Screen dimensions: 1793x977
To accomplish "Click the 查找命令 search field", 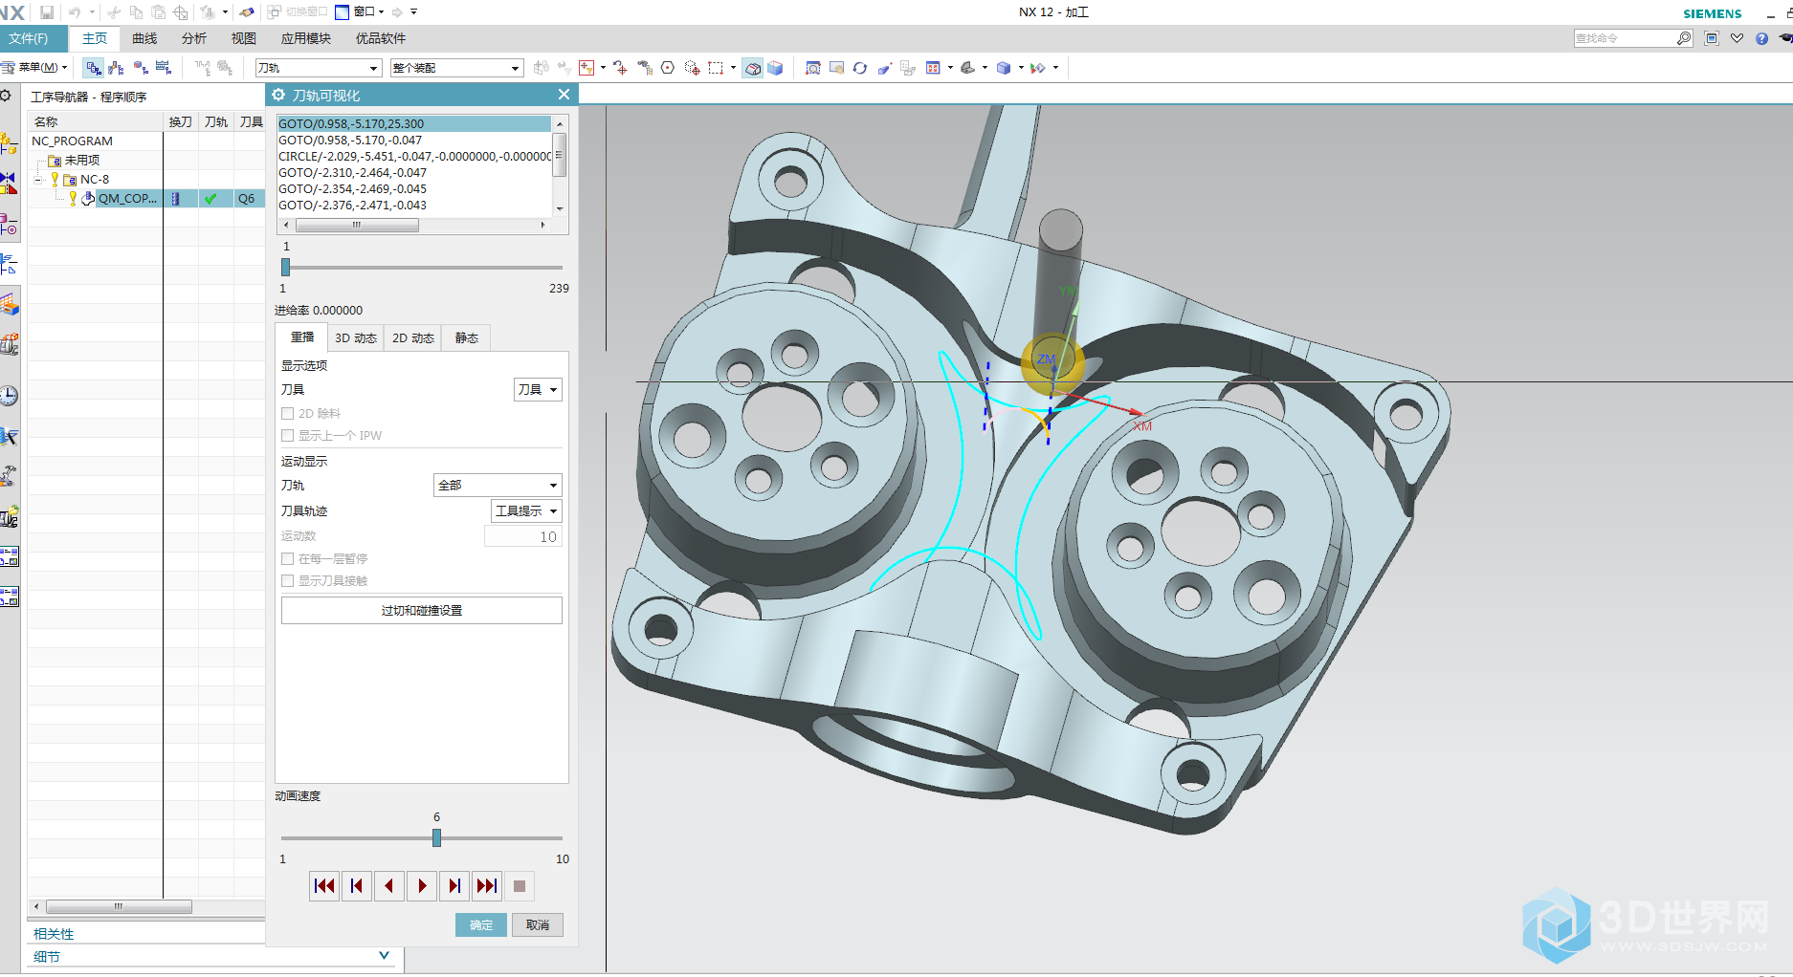I will pos(1625,38).
